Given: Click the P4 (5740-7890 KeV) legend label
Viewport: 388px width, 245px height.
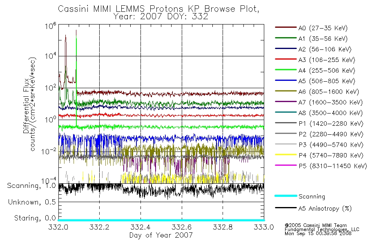Looking at the screenshot, I should 331,156.
